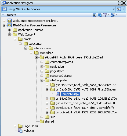Click the Refresh projects icon
This screenshot has height=136, width=127.
[100, 15]
